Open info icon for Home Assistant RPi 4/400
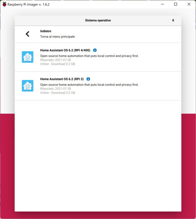Viewport: 196px width, 219px height. 95,50
